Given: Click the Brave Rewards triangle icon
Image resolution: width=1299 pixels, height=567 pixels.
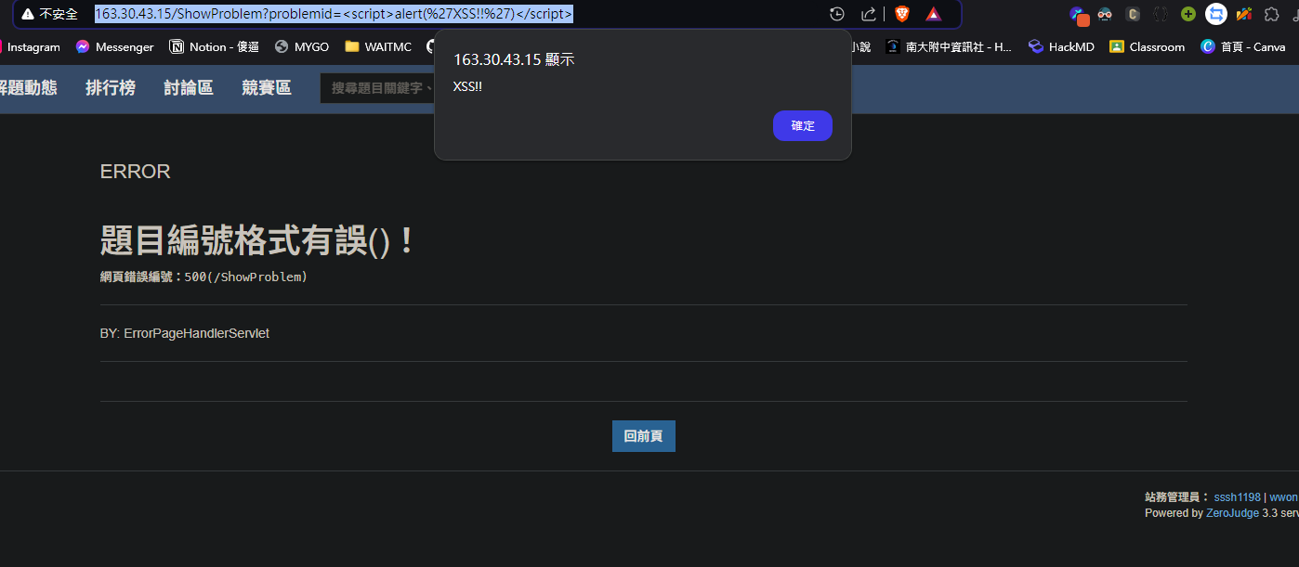Looking at the screenshot, I should [x=934, y=14].
